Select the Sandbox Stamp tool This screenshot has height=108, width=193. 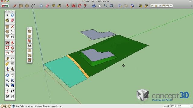click(30, 46)
